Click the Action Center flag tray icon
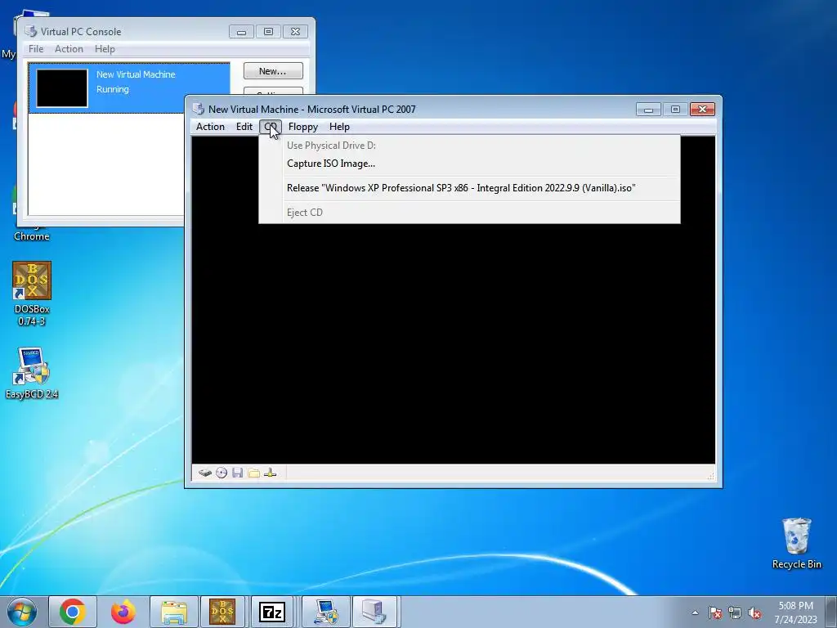Screen dimensions: 837x628 tap(714, 612)
